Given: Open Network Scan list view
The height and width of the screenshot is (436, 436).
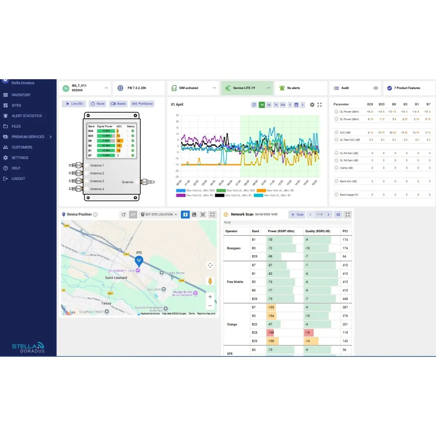Looking at the screenshot, I should tap(338, 215).
